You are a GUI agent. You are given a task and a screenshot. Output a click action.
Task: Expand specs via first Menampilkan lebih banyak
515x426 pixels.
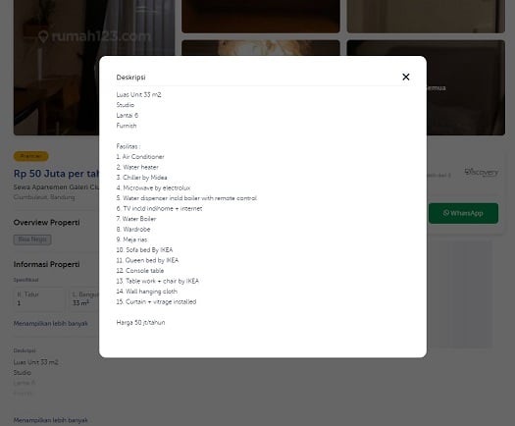(x=51, y=324)
